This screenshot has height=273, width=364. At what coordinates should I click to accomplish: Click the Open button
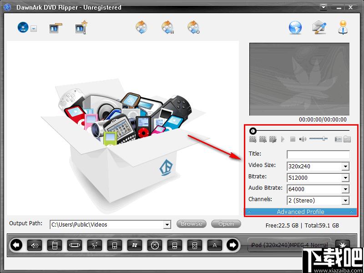(226, 224)
